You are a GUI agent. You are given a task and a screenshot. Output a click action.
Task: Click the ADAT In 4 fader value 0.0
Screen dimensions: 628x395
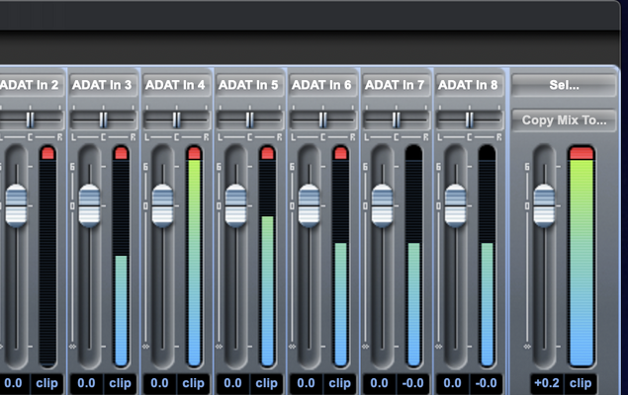(160, 383)
